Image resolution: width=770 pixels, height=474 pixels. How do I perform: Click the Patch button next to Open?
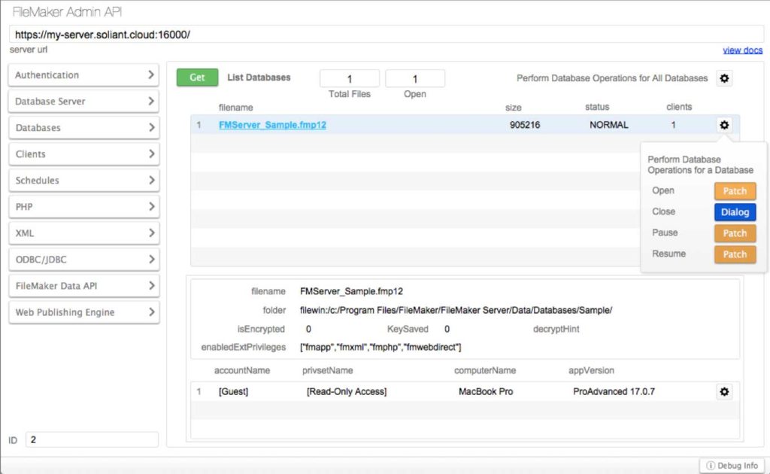[734, 190]
